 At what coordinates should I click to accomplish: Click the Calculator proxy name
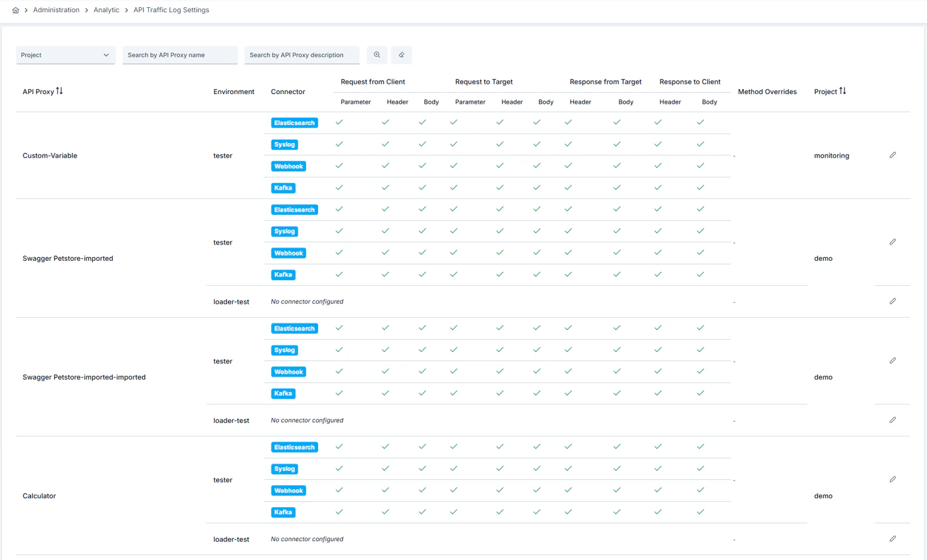[39, 496]
